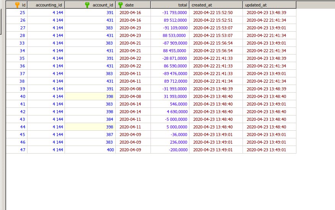Viewport: 335px width, 210px height.
Task: Click total cell -87 909,0000
Action: (x=170, y=43)
